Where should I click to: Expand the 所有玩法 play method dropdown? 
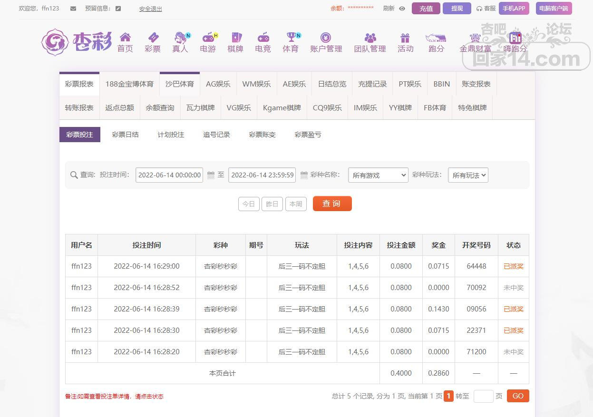[468, 175]
